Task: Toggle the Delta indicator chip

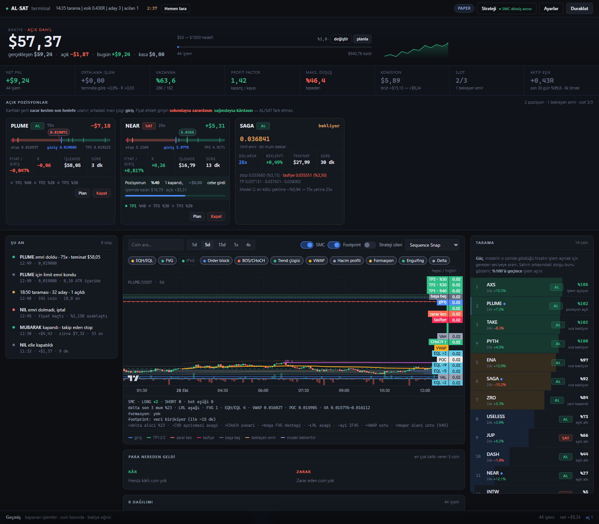Action: [440, 261]
